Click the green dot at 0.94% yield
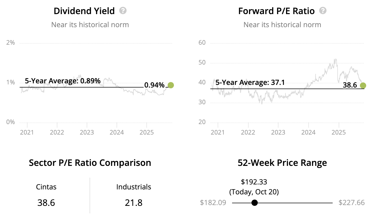Image resolution: width=373 pixels, height=221 pixels. point(171,85)
